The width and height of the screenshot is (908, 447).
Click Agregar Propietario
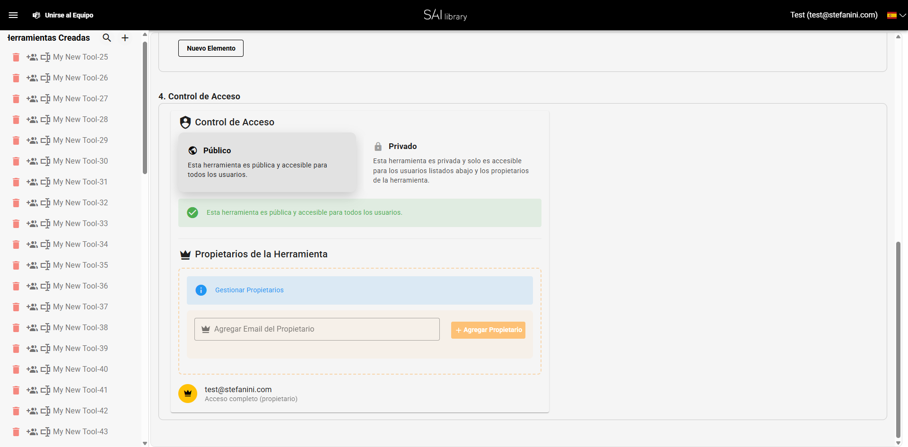488,330
